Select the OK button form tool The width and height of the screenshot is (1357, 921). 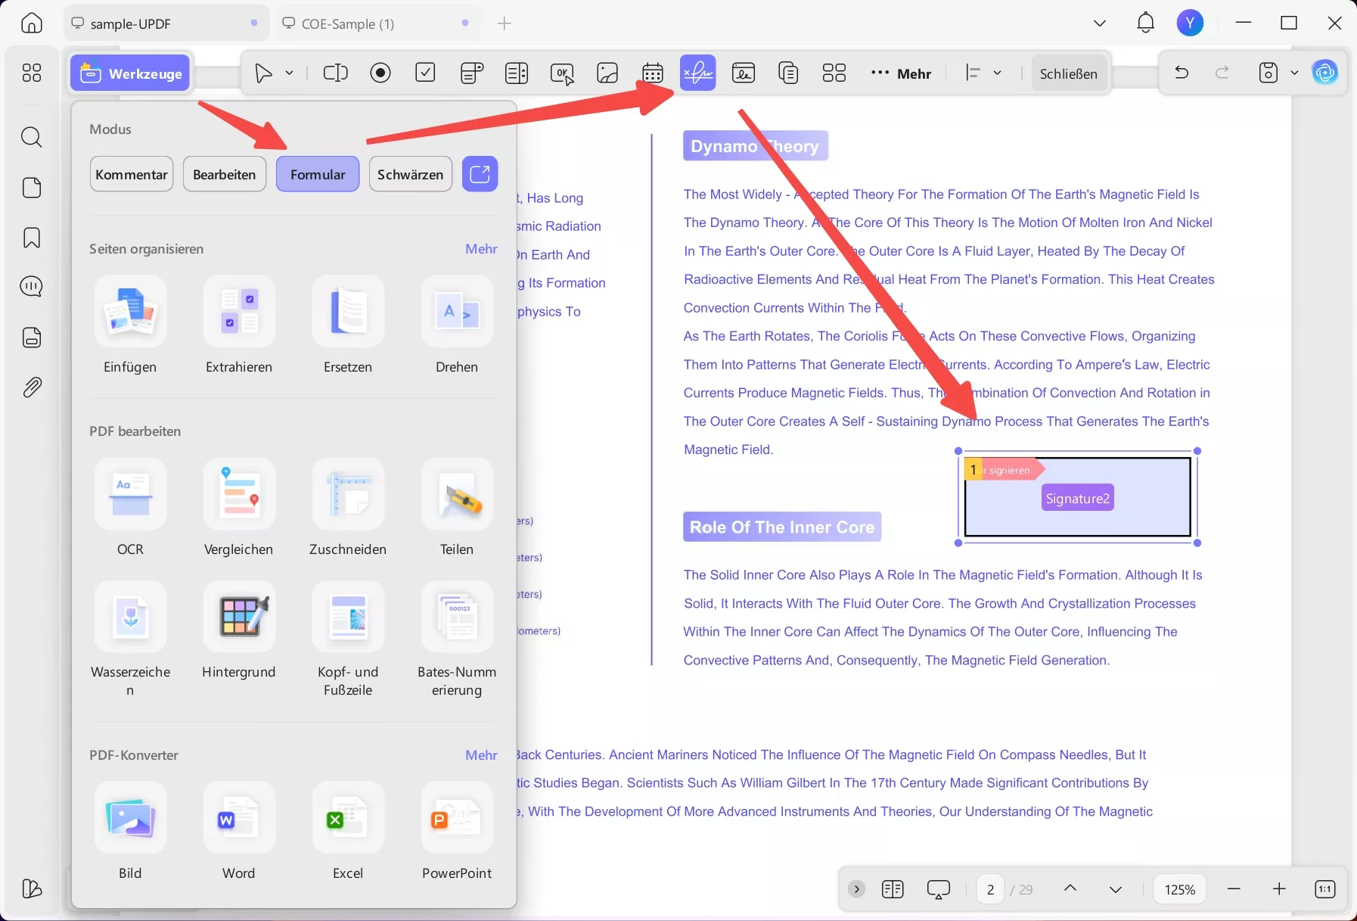coord(562,73)
